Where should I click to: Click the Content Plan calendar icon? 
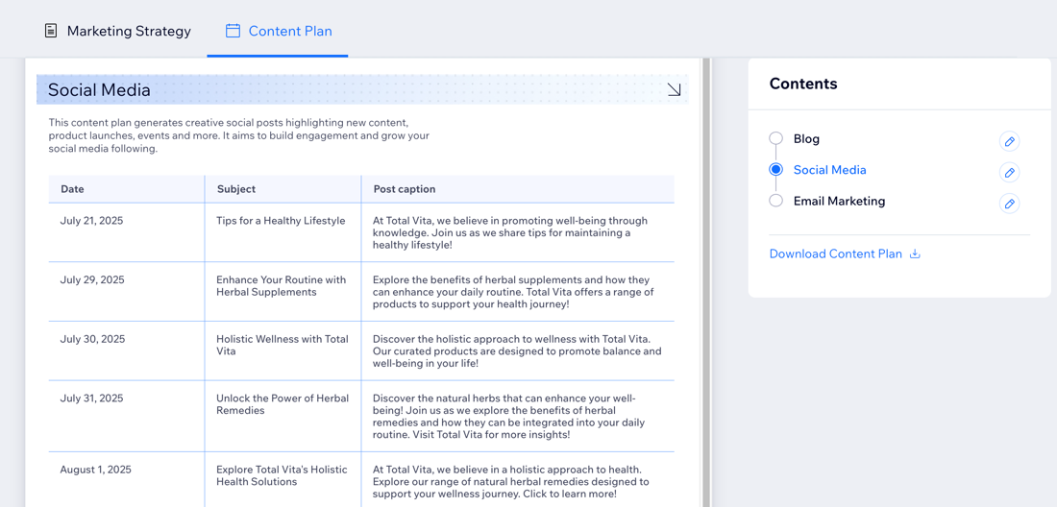pos(233,31)
